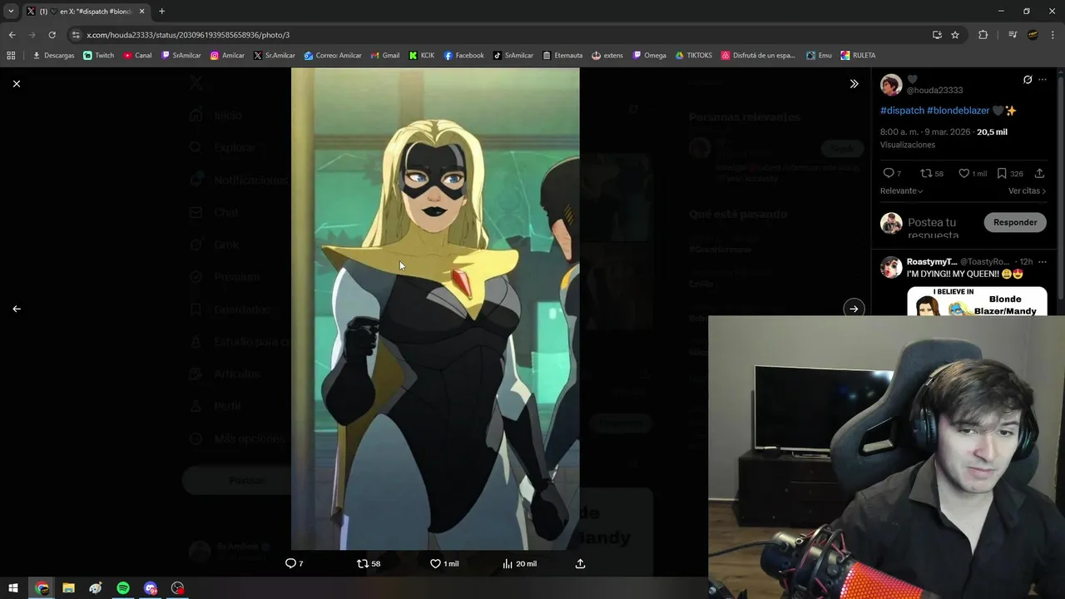The width and height of the screenshot is (1065, 599).
Task: Open more options on RoastymyT reply
Action: click(x=1043, y=262)
